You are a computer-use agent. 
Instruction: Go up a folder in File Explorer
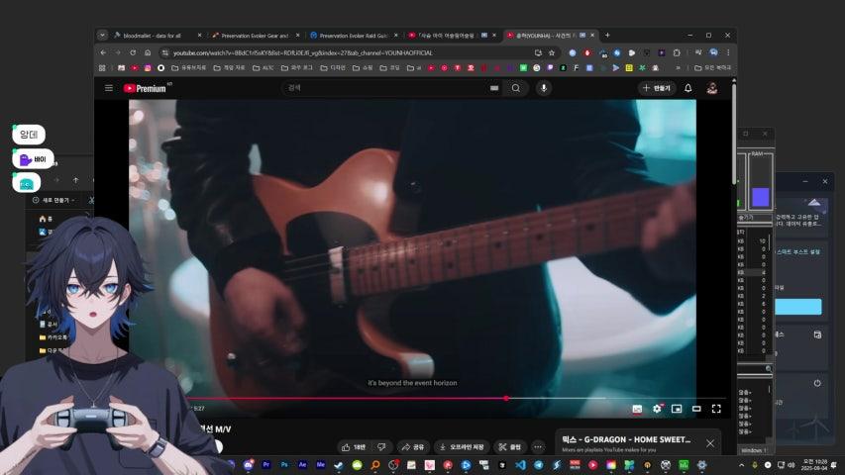click(x=76, y=180)
